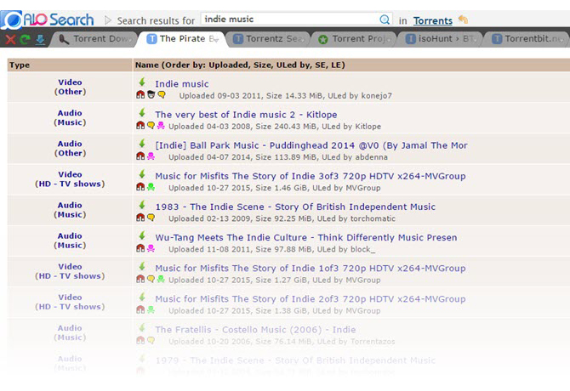Click comment bubble in 1983 Indie Scene row

click(x=151, y=218)
